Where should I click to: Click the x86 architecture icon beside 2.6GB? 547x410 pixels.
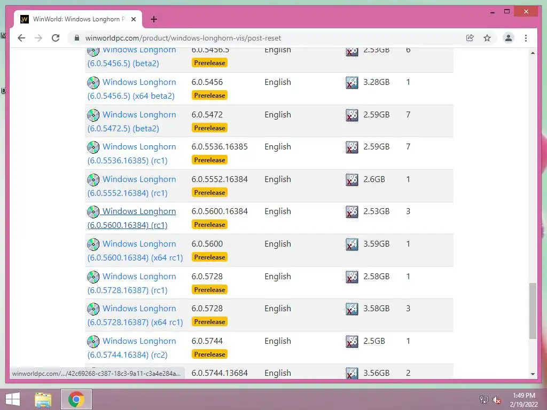click(352, 179)
